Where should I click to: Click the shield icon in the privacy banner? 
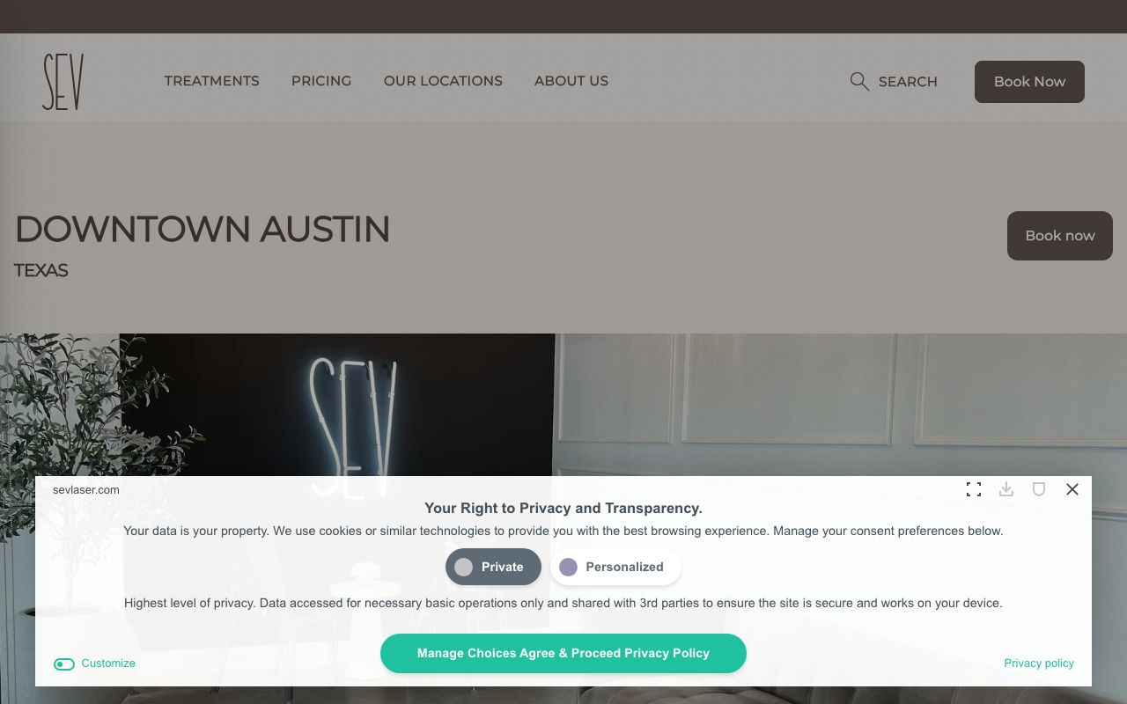[x=1039, y=489]
